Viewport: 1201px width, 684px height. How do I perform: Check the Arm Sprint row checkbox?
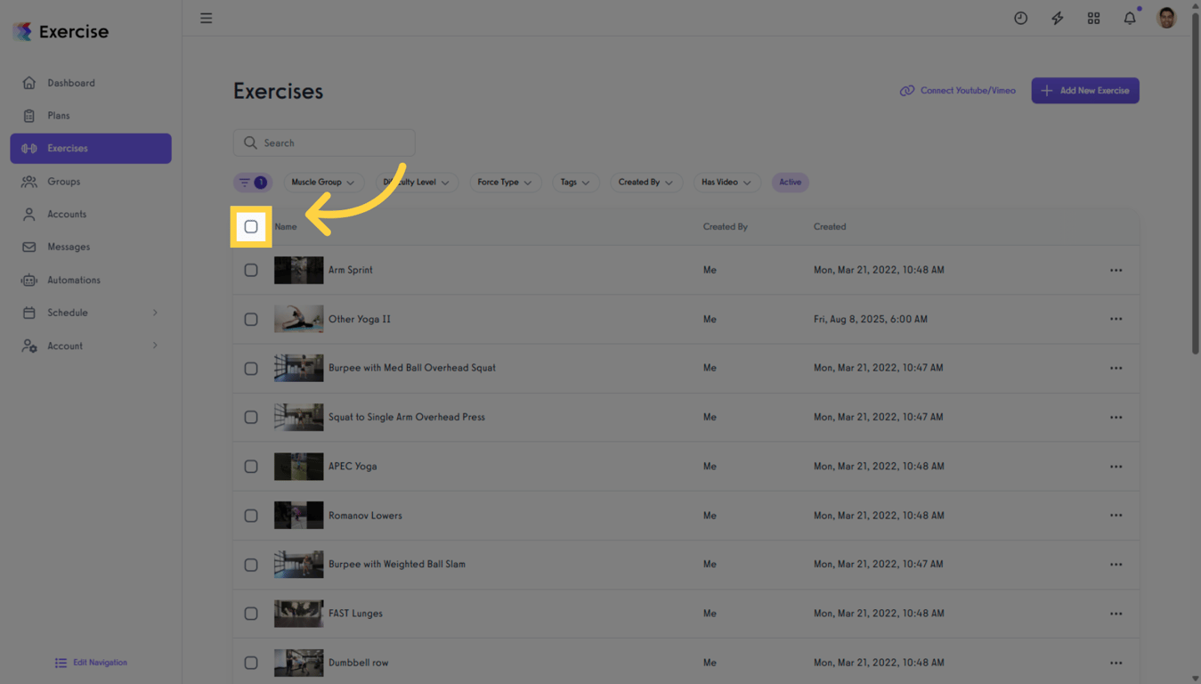pyautogui.click(x=251, y=270)
